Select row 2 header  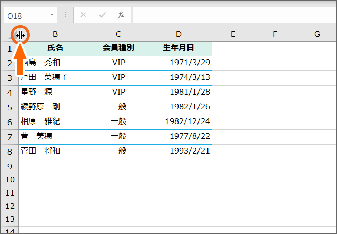click(x=9, y=64)
